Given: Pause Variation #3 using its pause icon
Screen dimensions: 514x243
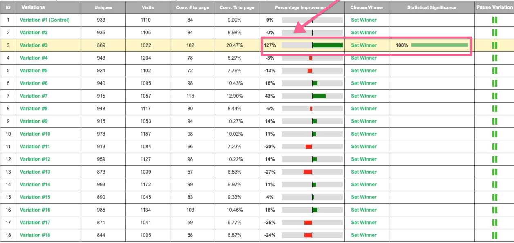Looking at the screenshot, I should click(494, 45).
